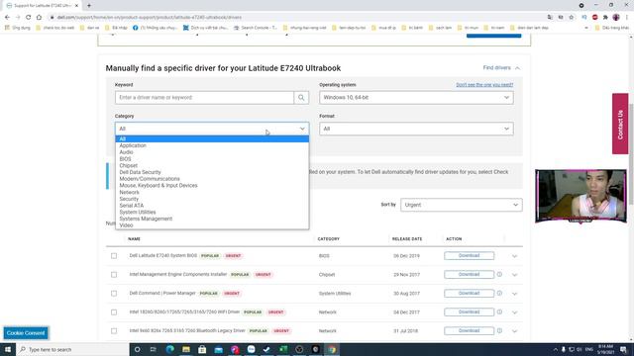Click the keyword search magnifier icon

[x=301, y=97]
